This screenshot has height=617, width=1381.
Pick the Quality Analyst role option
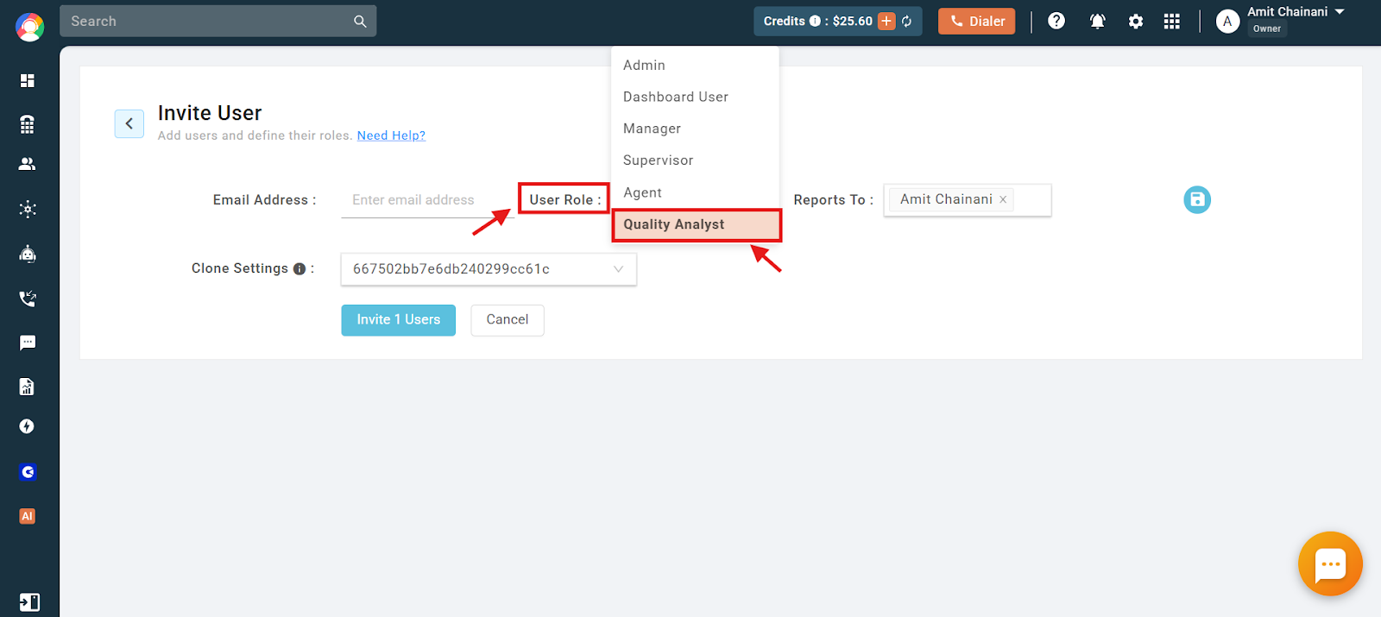coord(697,224)
